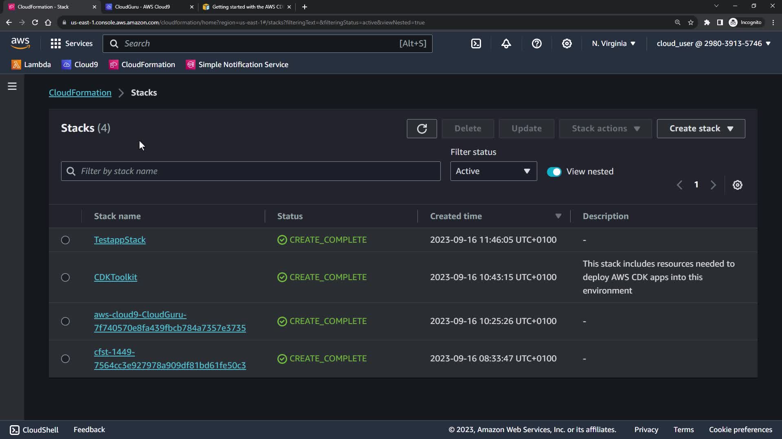Screen dimensions: 782x439
Task: Expand the Create stack dropdown
Action: pyautogui.click(x=701, y=128)
